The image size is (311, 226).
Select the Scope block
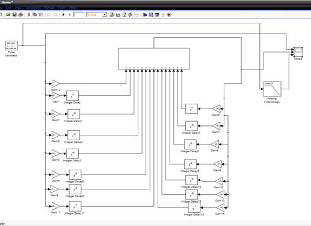[x=298, y=52]
